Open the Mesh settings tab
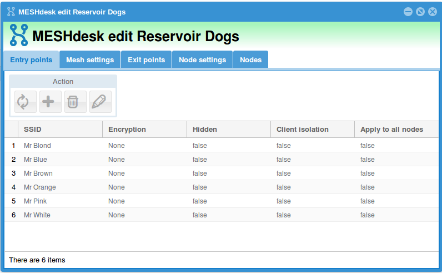Image resolution: width=442 pixels, height=273 pixels. (90, 59)
